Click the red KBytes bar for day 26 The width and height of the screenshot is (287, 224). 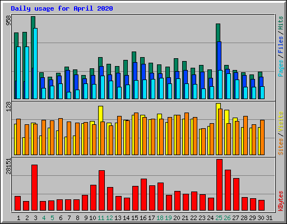point(228,190)
